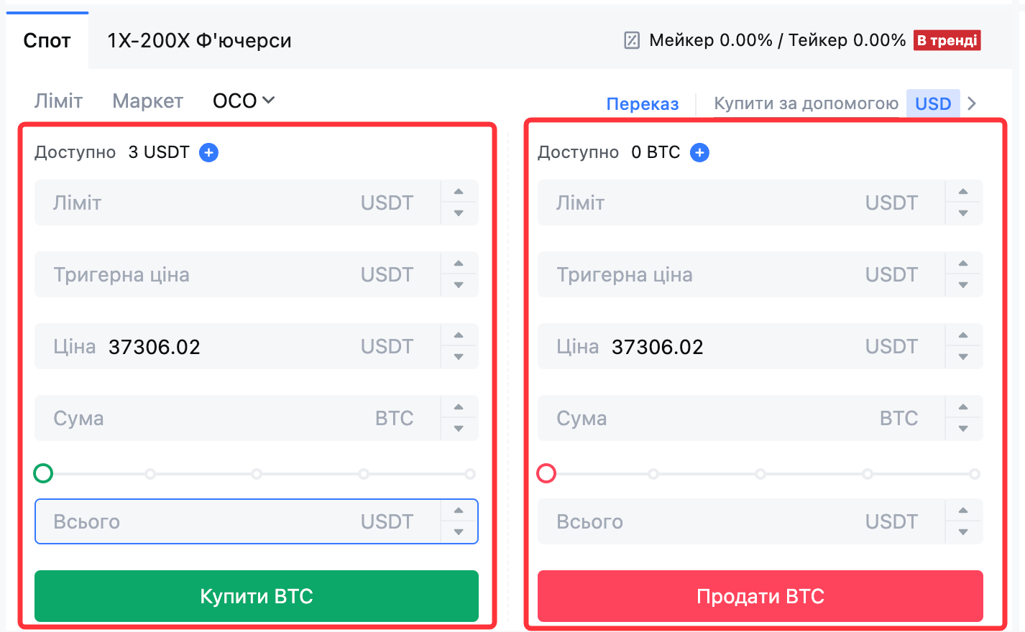Viewport: 1025px width, 632px height.
Task: Open the 1X-200X Ф'ючерси tab
Action: click(199, 40)
